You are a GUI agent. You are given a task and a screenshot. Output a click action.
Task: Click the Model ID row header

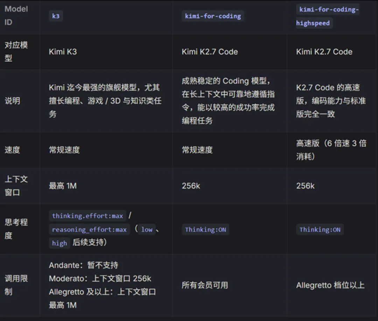pos(16,16)
